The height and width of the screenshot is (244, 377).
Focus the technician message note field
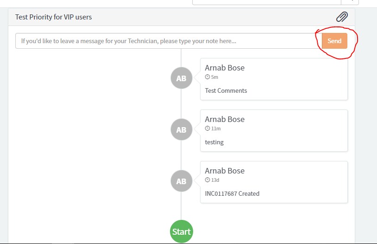pyautogui.click(x=169, y=41)
